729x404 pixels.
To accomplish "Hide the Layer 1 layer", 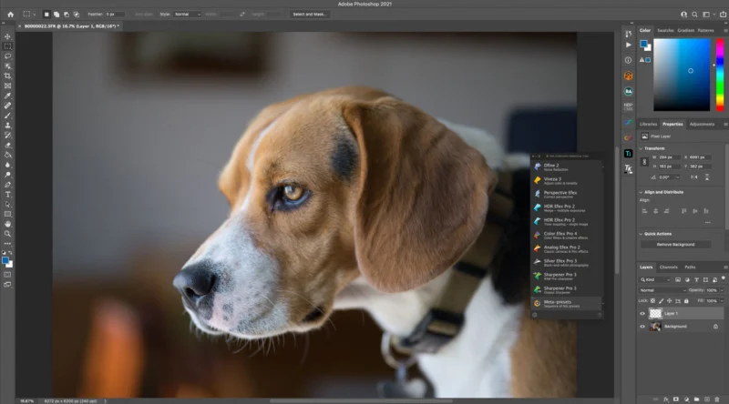I will click(x=643, y=313).
